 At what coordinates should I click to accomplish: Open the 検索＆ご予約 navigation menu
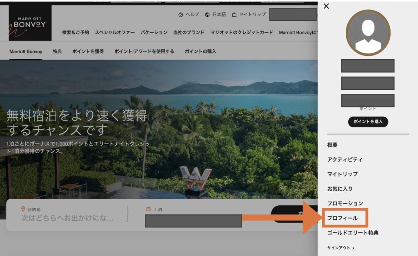pos(76,32)
